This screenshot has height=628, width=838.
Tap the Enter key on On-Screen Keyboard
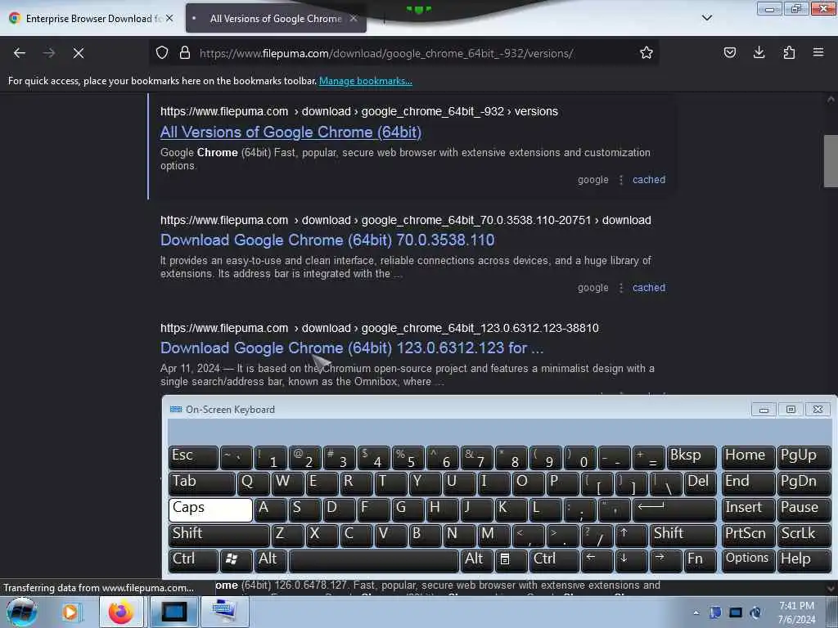[674, 509]
